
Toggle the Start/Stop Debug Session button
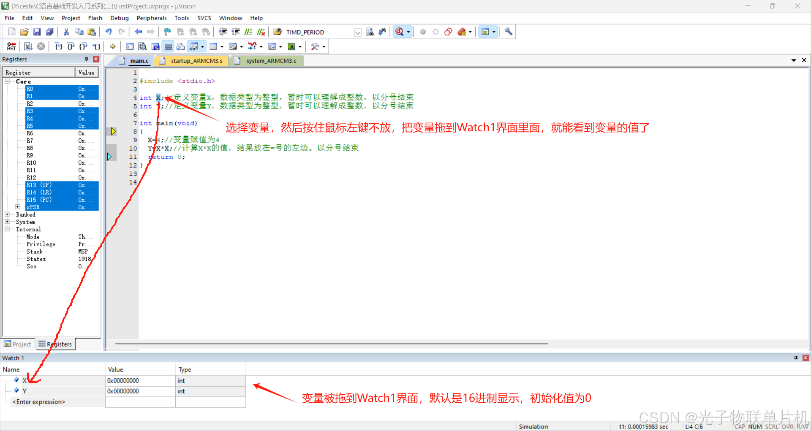click(399, 32)
